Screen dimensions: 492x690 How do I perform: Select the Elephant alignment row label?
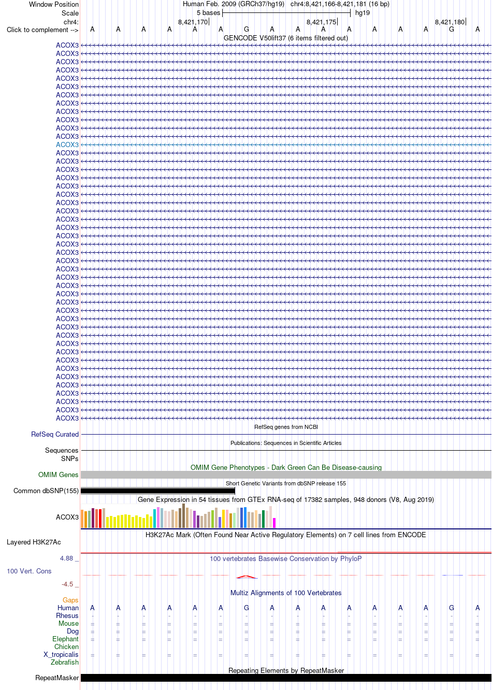click(x=65, y=639)
